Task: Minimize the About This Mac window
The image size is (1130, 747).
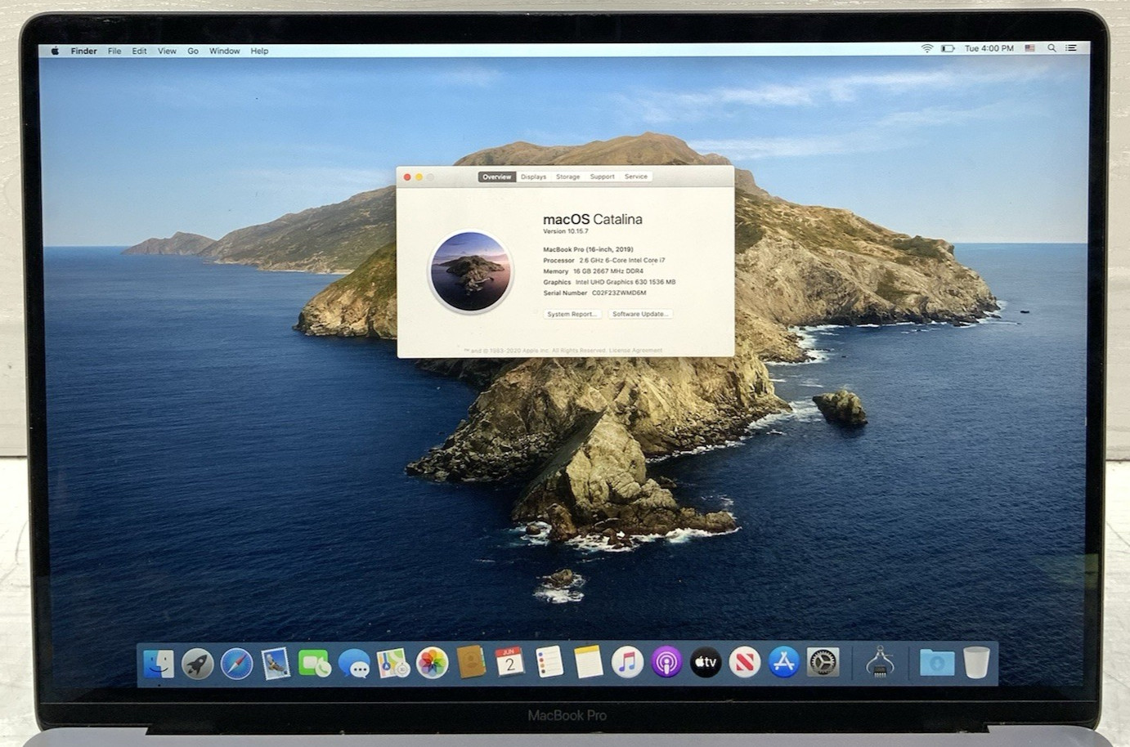Action: tap(419, 177)
